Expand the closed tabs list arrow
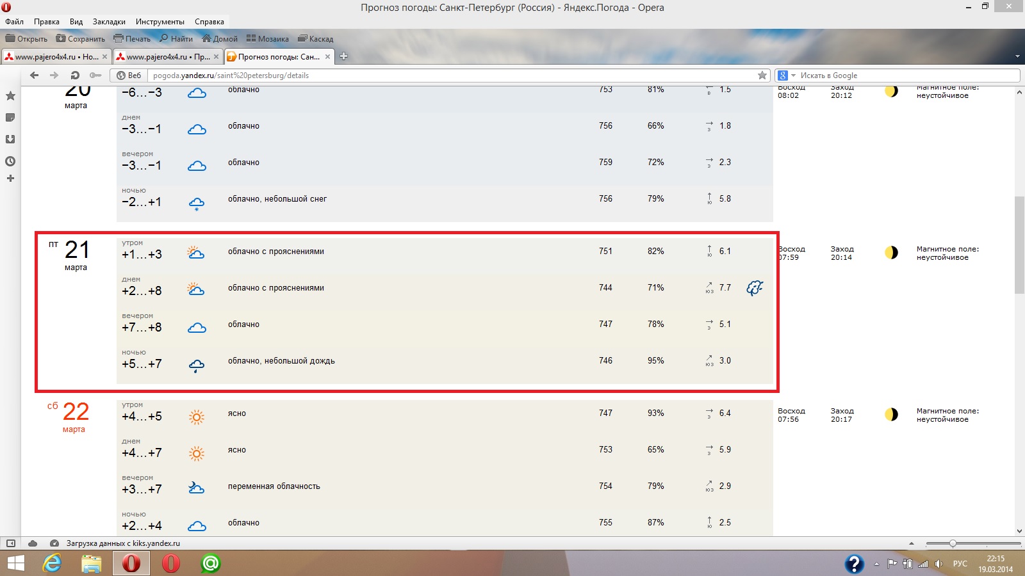Viewport: 1025px width, 576px height. pyautogui.click(x=1017, y=56)
